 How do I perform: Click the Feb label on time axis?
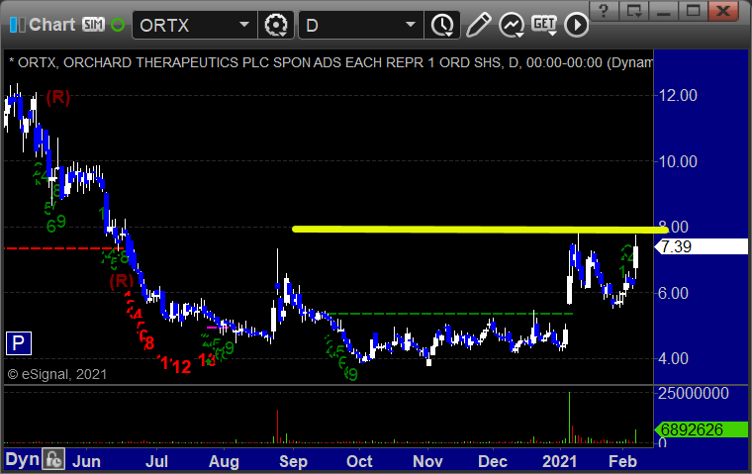(622, 461)
